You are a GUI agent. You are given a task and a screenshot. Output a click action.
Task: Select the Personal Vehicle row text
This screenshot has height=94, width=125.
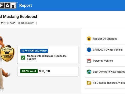click(x=103, y=61)
